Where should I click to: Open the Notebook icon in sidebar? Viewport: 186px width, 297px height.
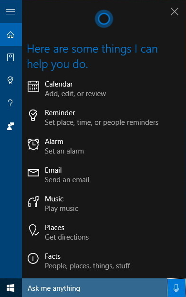click(x=10, y=57)
